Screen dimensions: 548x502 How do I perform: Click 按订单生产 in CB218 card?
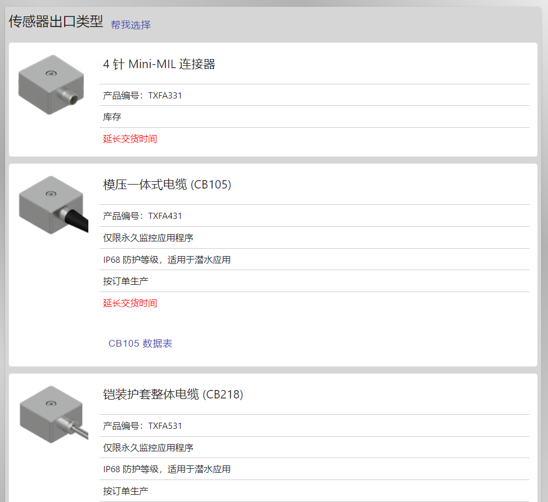click(125, 491)
